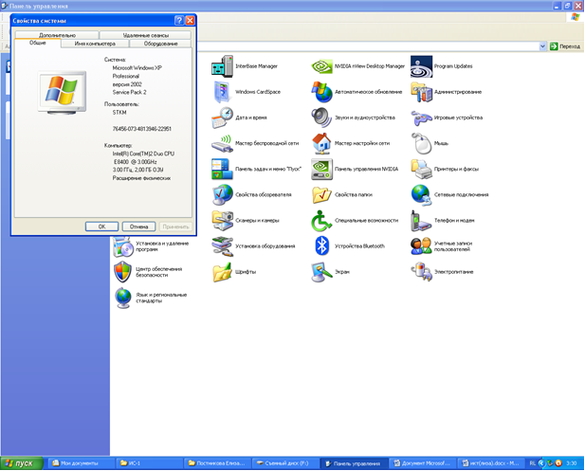Open Свойства обозревателя icon
Screen dimensions: 585x471
click(x=223, y=194)
